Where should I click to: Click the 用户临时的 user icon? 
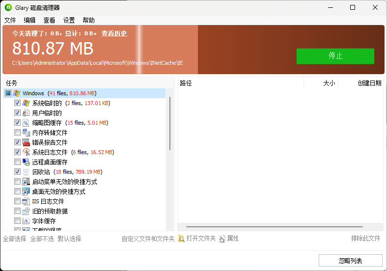click(x=26, y=113)
